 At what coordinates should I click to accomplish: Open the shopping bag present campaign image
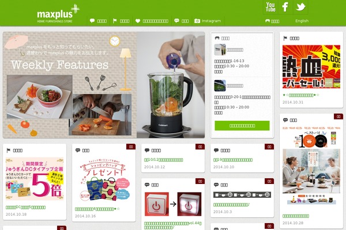104,180
